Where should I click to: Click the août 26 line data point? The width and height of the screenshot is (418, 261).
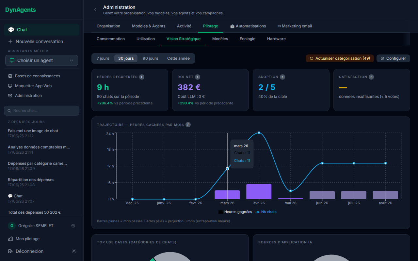click(x=386, y=163)
